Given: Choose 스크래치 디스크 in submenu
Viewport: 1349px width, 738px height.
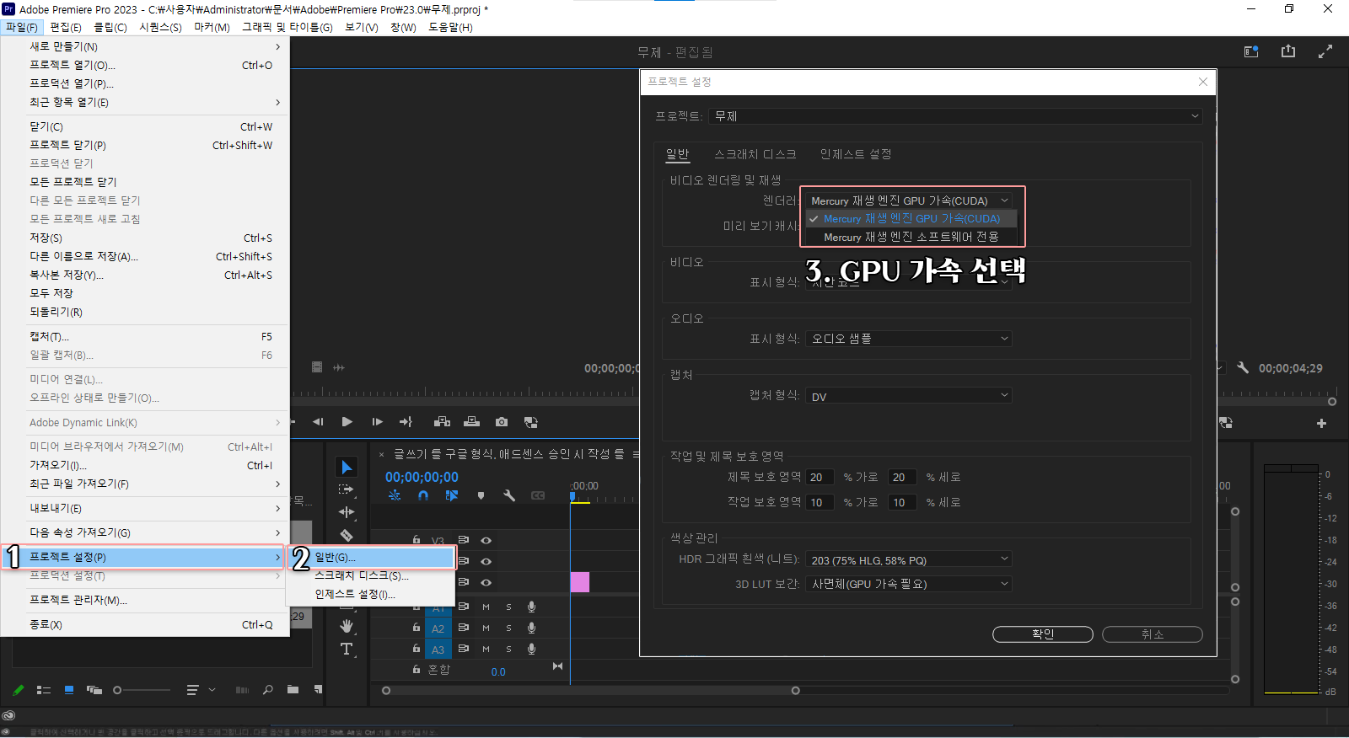Looking at the screenshot, I should 372,575.
